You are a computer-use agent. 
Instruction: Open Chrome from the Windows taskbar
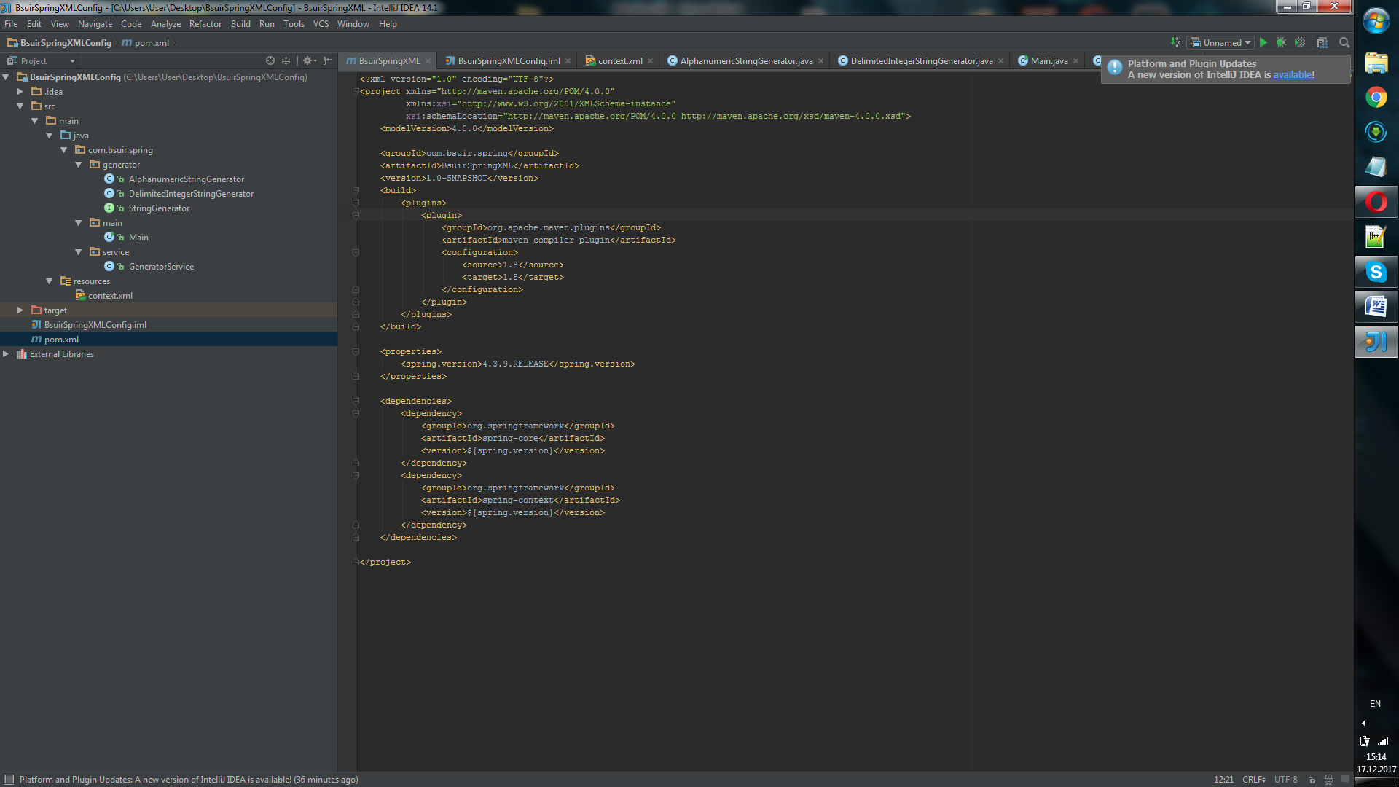click(x=1376, y=97)
